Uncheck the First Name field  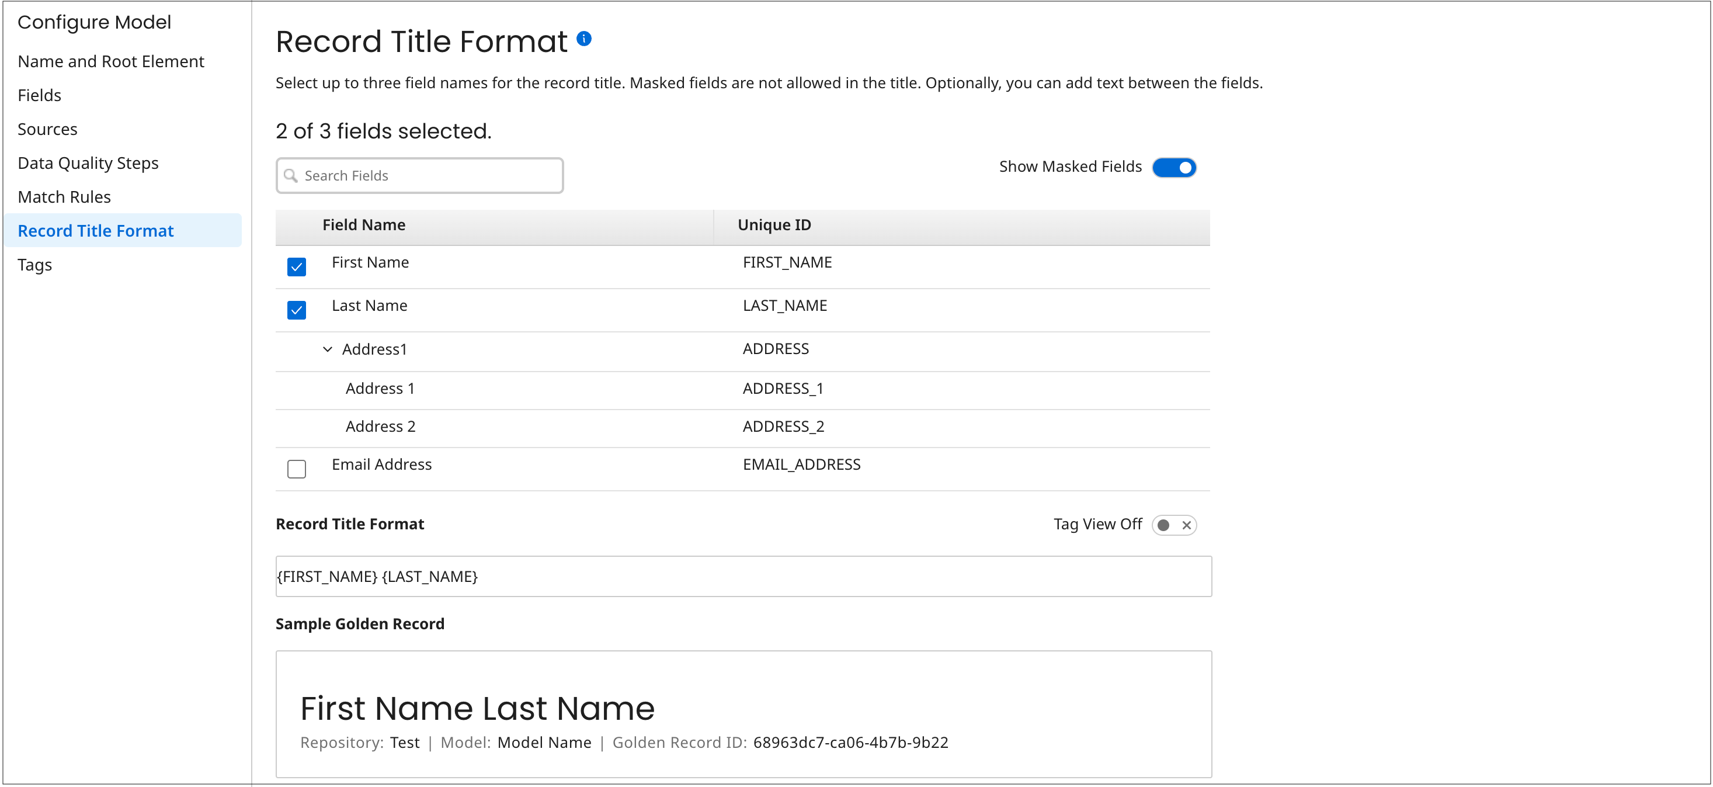click(x=297, y=266)
